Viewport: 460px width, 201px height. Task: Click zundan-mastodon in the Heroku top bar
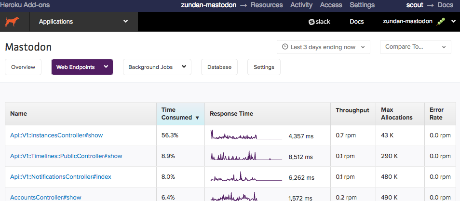pos(209,5)
